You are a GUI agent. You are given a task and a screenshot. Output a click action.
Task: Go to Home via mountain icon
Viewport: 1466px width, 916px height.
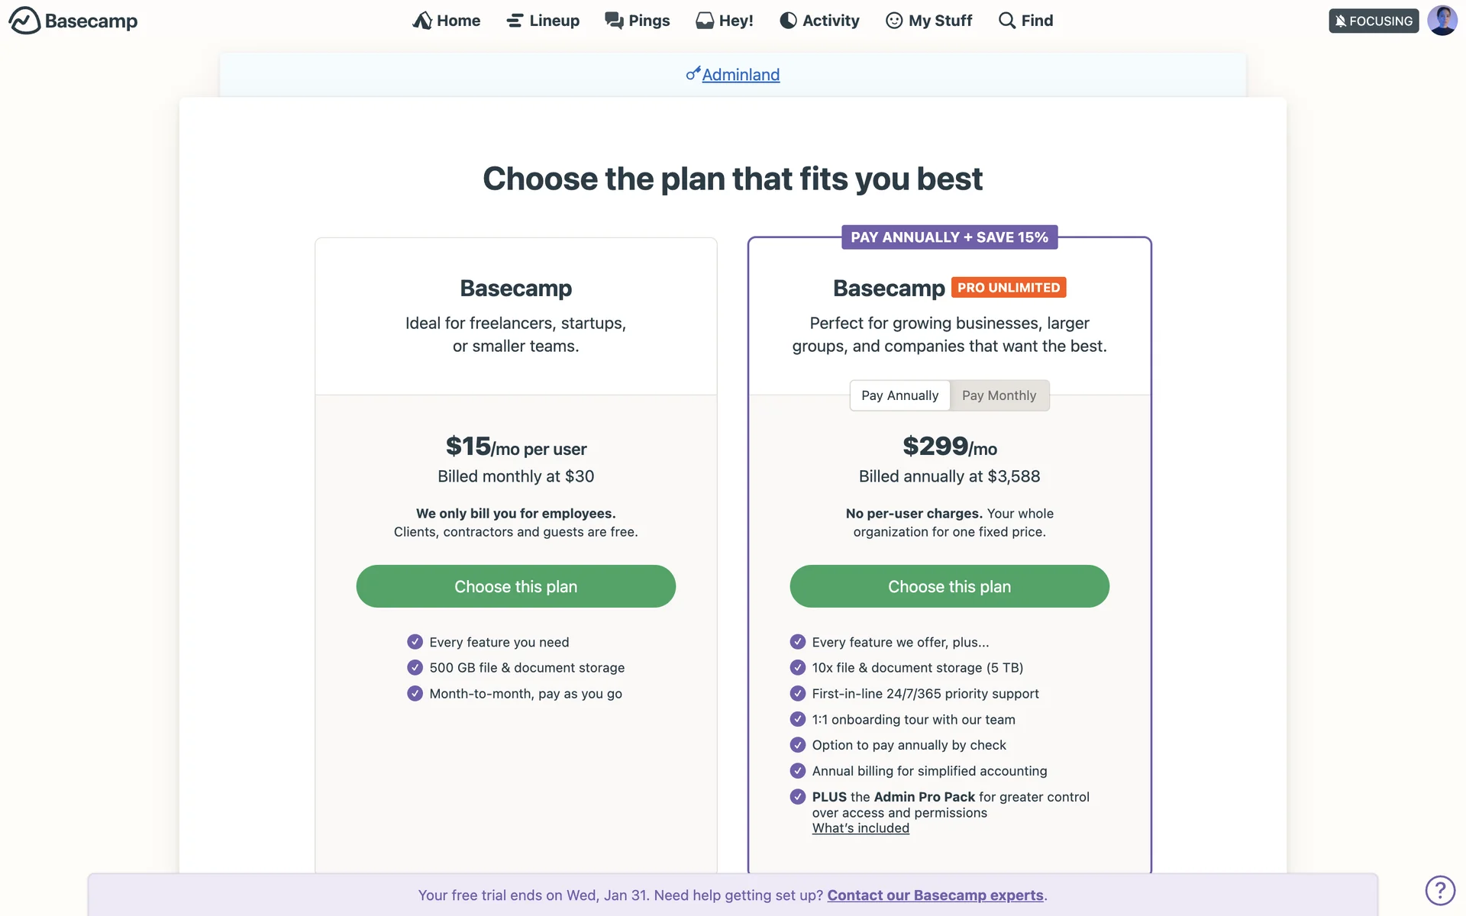click(422, 21)
